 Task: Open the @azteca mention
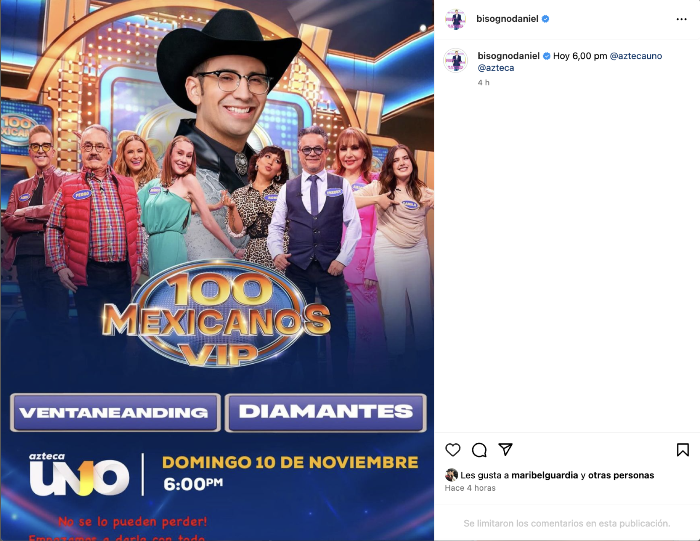tap(496, 68)
